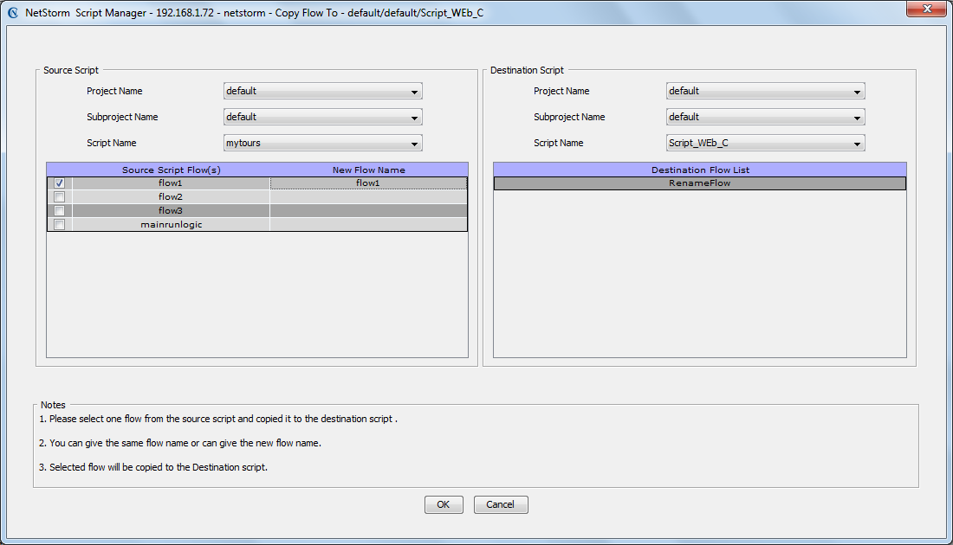Click note 'Selected flow will be copied'
This screenshot has height=545, width=953.
tap(153, 467)
